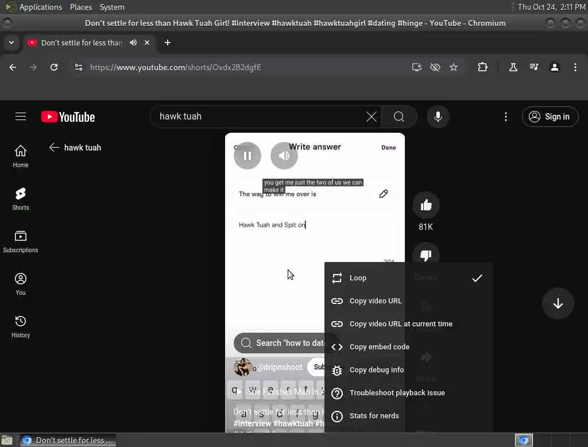Screen dimensions: 588x447
Task: Open Stats for nerds
Action: [408, 415]
